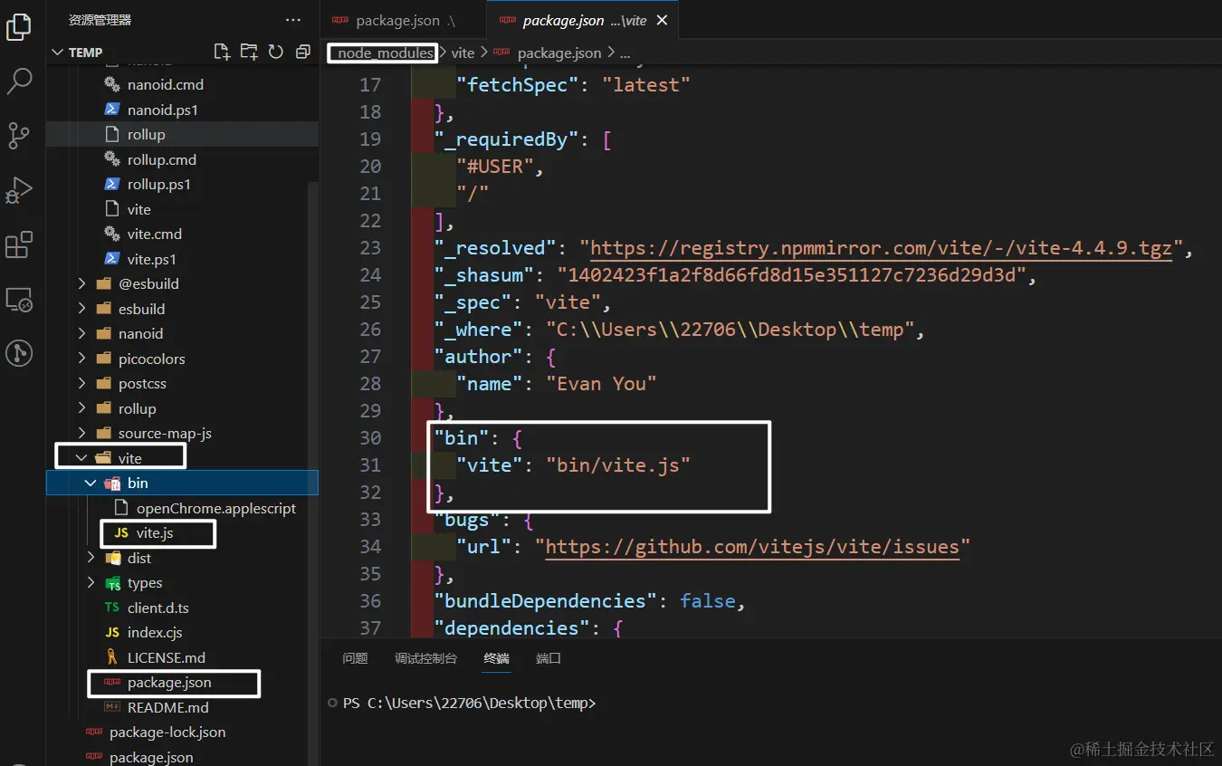Close the active package.json ...\vite tab
Viewport: 1222px width, 766px height.
pos(662,20)
